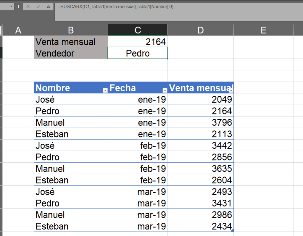Click the select-all corner of the sheet

pyautogui.click(x=1, y=30)
